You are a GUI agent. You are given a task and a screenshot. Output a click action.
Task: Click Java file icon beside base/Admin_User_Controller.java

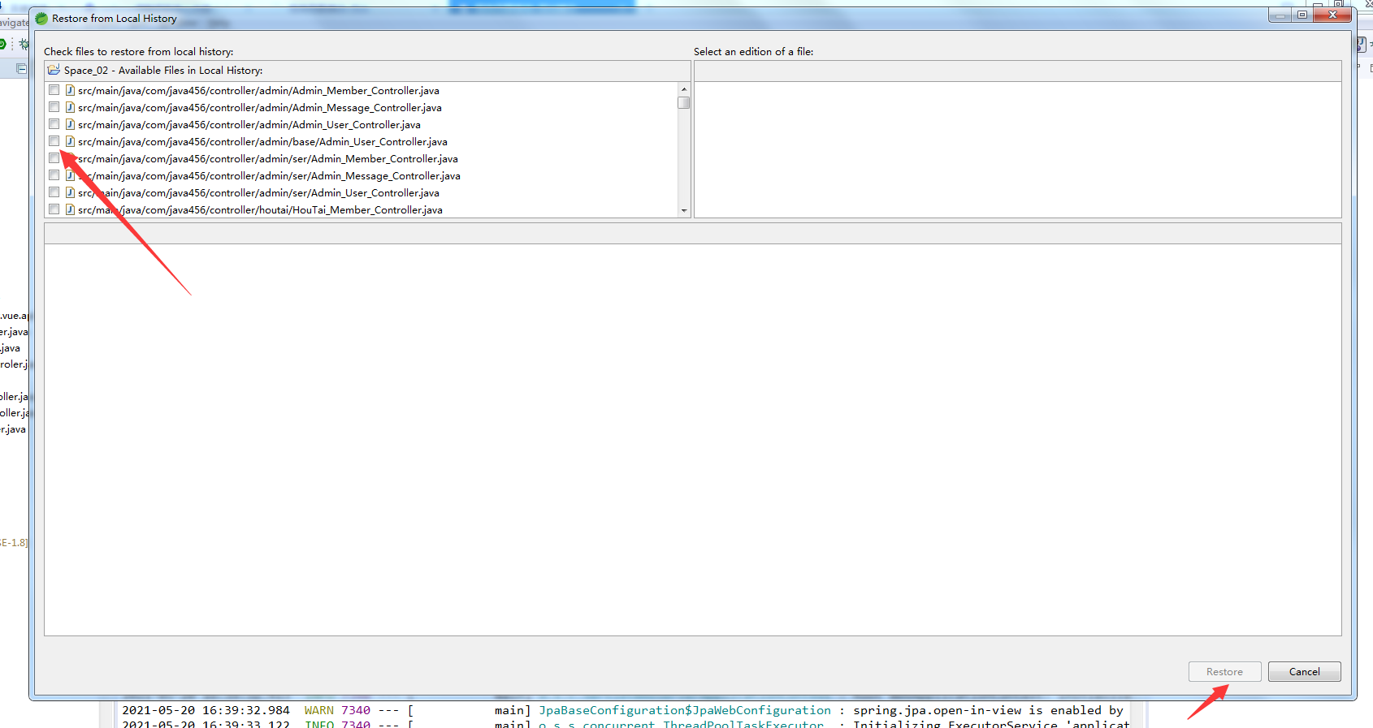(x=70, y=141)
